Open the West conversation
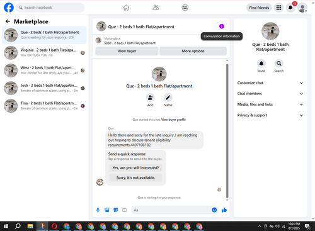The image size is (315, 231). click(x=44, y=70)
